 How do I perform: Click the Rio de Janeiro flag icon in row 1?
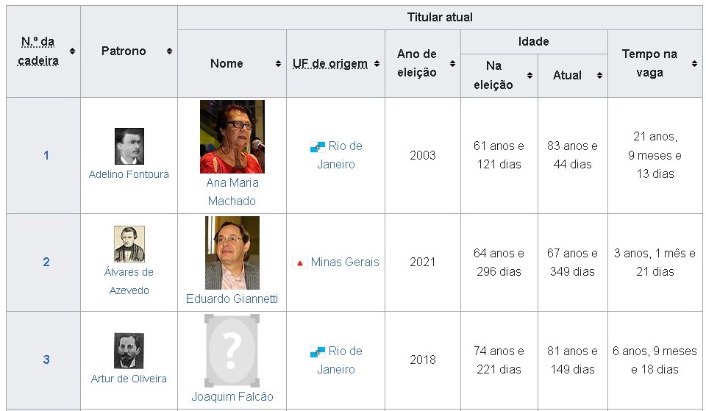point(317,147)
